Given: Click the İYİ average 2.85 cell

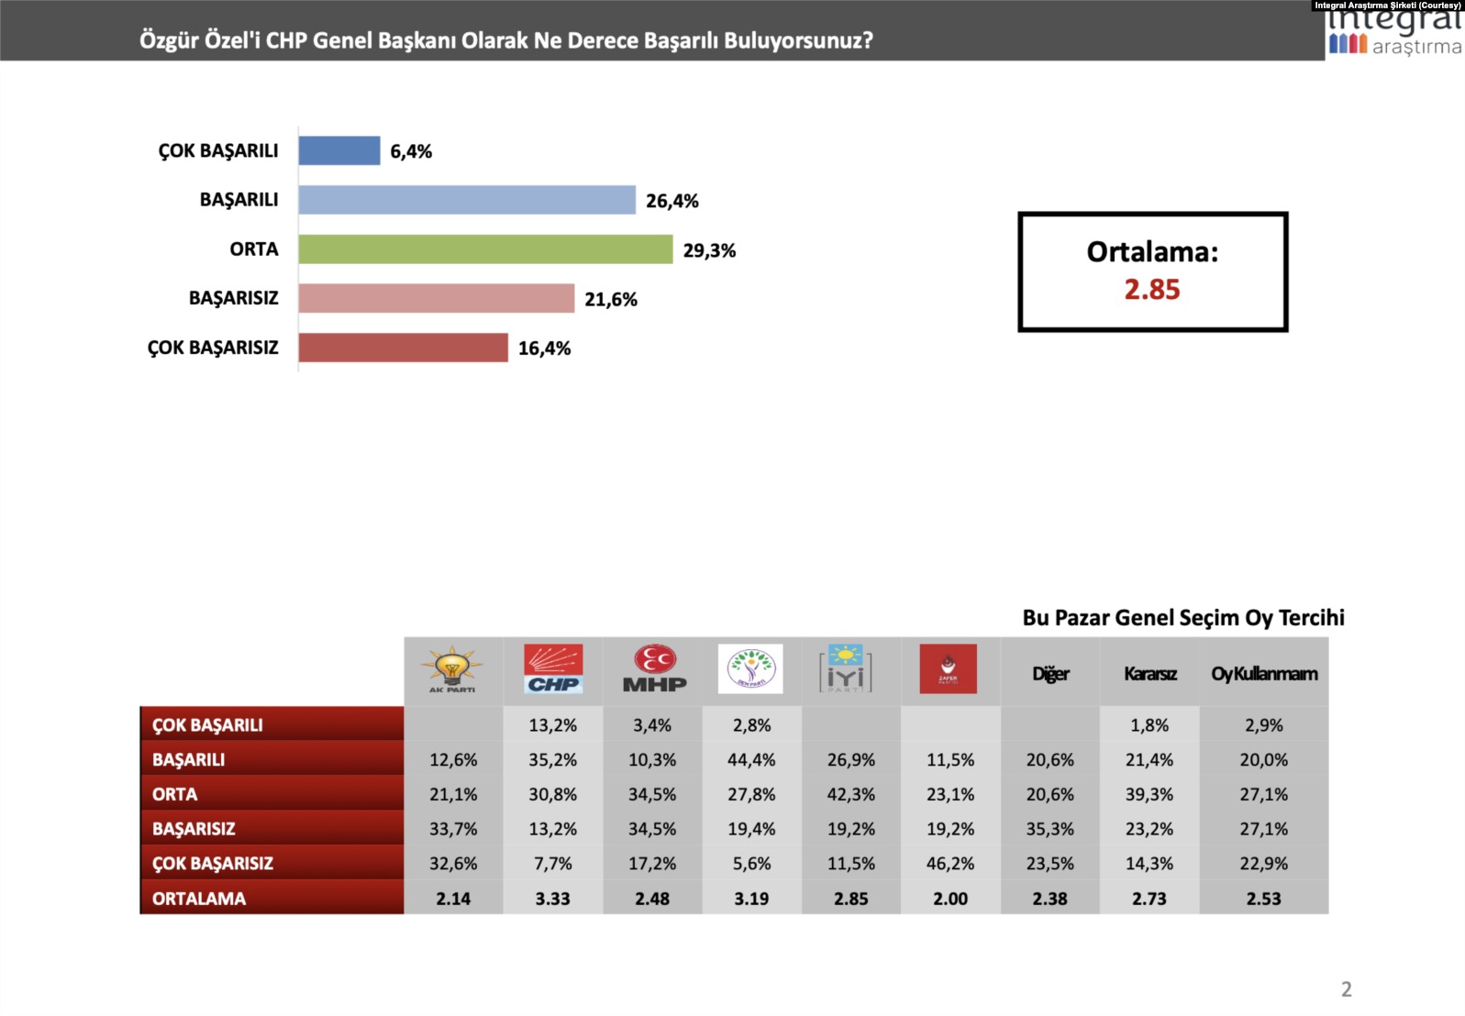Looking at the screenshot, I should [x=851, y=899].
